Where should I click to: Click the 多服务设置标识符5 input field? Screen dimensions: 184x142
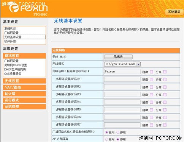(x=122, y=109)
